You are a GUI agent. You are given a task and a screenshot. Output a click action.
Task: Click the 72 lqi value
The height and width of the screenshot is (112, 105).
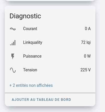point(86,42)
